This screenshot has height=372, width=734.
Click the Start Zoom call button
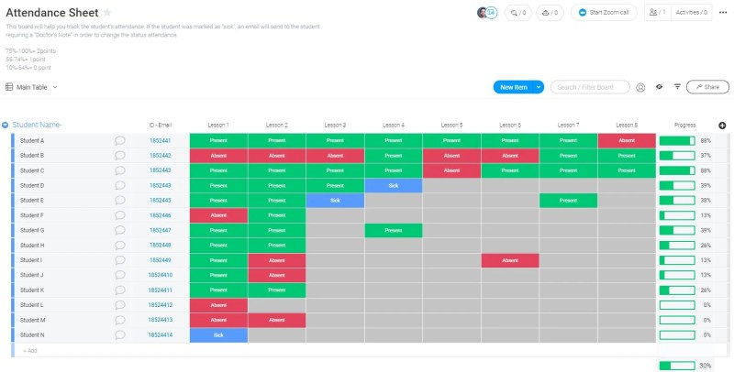click(604, 13)
